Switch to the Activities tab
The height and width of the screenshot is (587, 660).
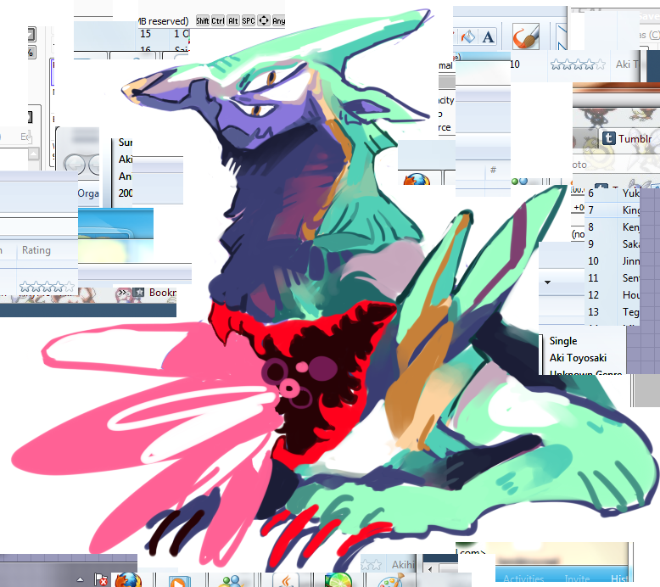click(x=523, y=579)
